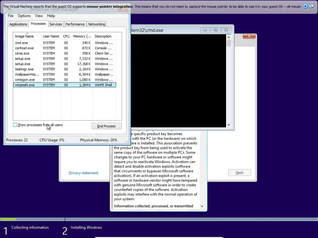318x238 pixels.
Task: Switch to the Networking tab
Action: (x=97, y=24)
